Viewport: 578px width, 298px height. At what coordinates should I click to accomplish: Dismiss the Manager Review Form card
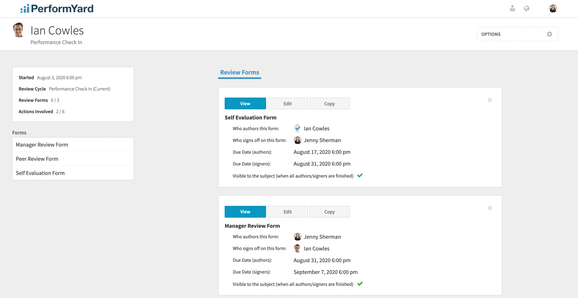(490, 208)
